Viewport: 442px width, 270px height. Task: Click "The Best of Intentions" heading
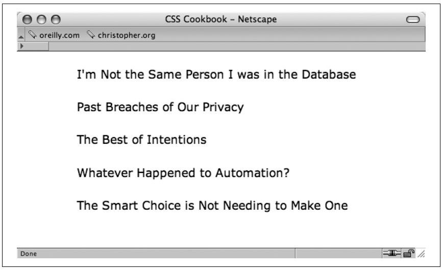point(142,140)
